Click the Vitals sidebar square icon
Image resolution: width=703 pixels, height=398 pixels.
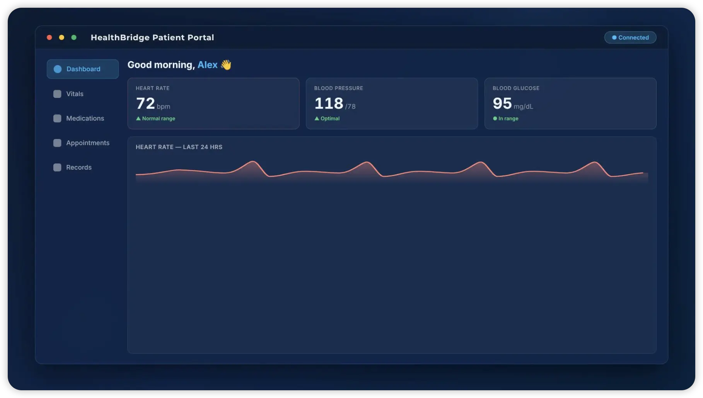pyautogui.click(x=57, y=94)
